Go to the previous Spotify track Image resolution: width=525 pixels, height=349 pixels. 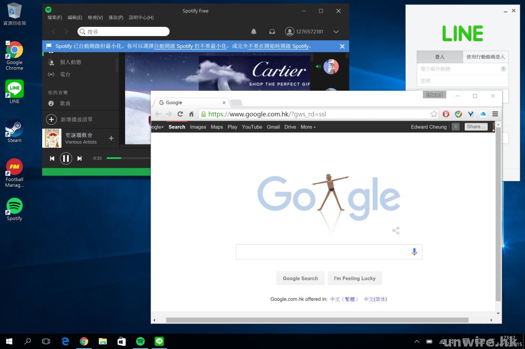[52, 158]
